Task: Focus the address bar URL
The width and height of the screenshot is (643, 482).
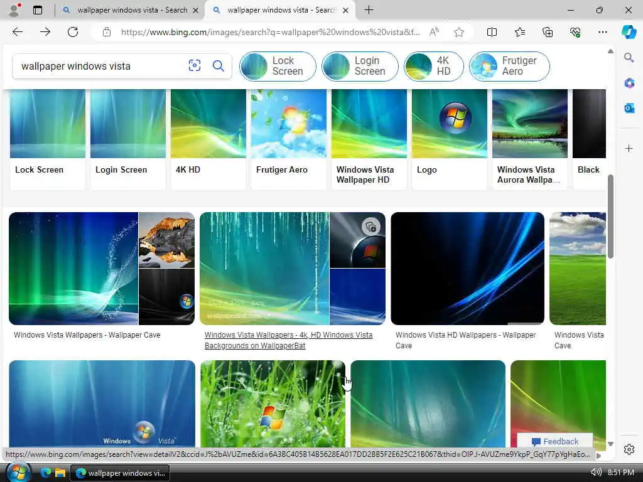Action: coord(270,32)
